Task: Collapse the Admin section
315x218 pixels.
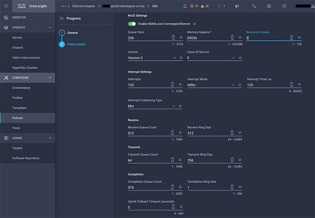Action: coord(50,138)
